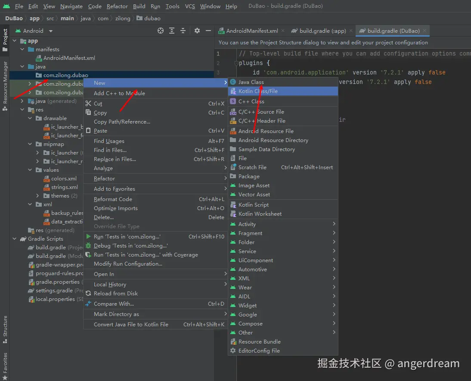Open the Fragment submenu
Image resolution: width=471 pixels, height=381 pixels.
point(283,233)
